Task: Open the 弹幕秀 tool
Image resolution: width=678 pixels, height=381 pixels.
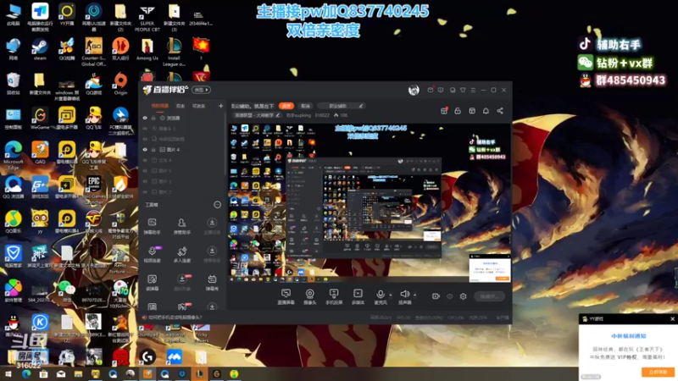Action: (212, 283)
